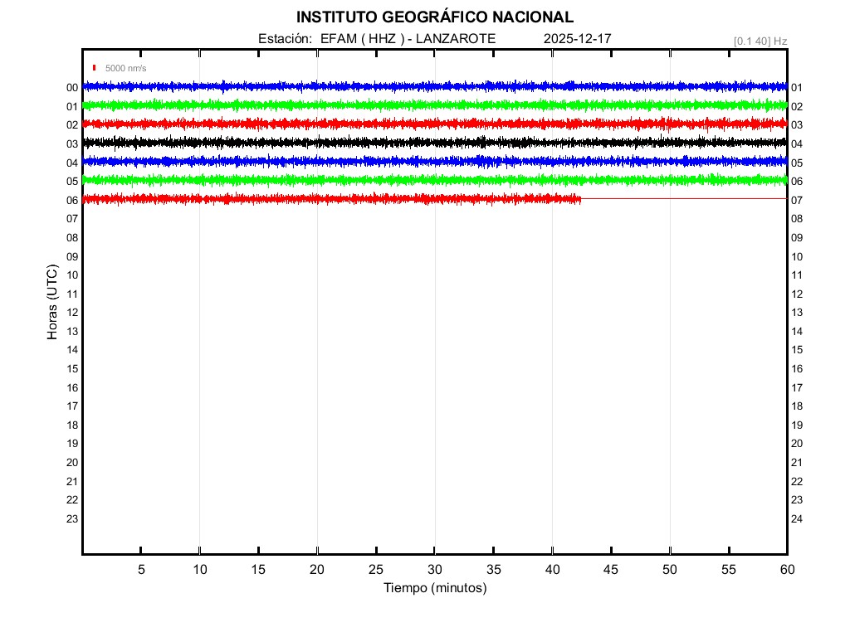Click the 5 minute tick label
This screenshot has height=637, width=850.
(x=141, y=570)
